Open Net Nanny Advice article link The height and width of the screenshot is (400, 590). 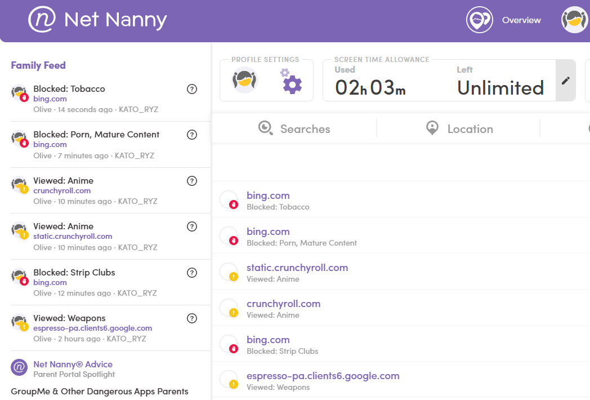click(73, 365)
